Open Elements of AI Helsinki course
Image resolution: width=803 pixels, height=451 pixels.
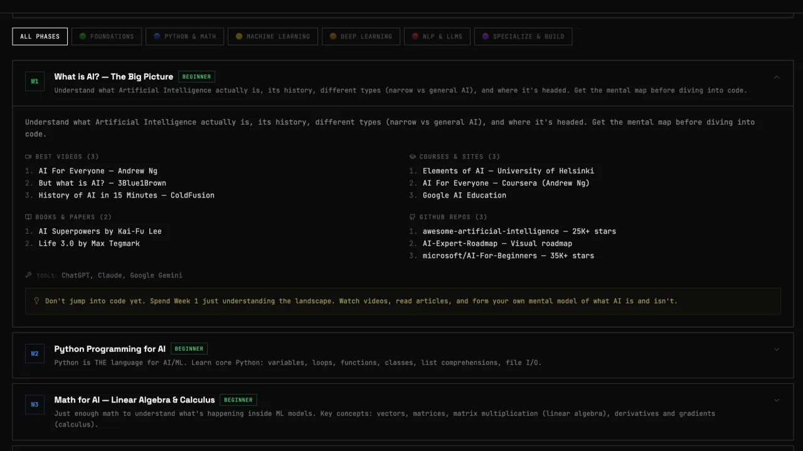click(508, 171)
